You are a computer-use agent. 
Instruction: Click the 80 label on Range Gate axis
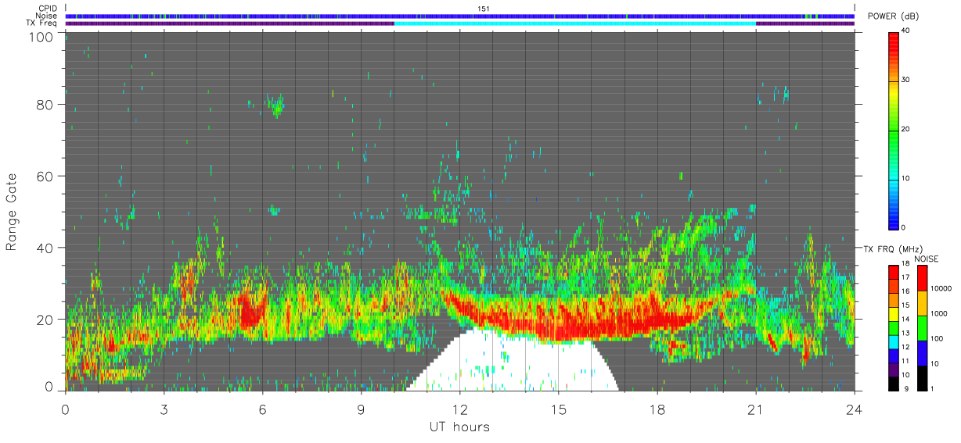tap(45, 104)
